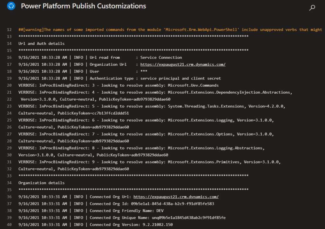Viewport: 325px width, 229px height.
Task: Click the search magnifier icon in log header
Action: pos(312,8)
